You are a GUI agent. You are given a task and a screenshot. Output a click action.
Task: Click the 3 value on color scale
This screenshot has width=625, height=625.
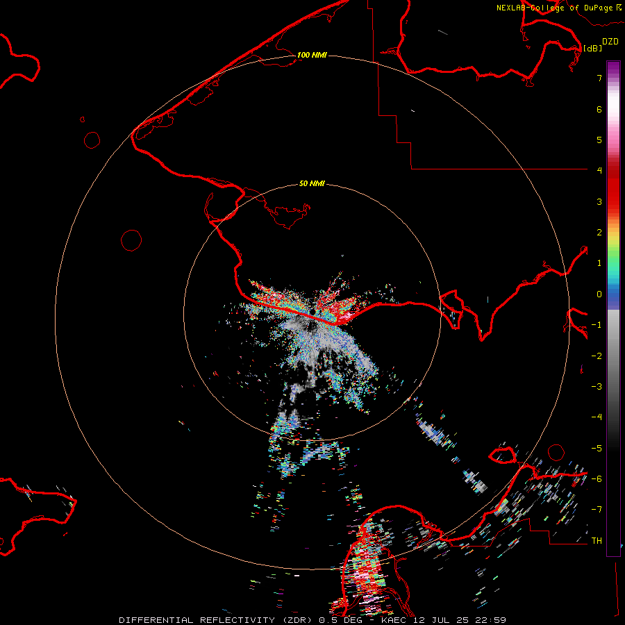pos(599,201)
